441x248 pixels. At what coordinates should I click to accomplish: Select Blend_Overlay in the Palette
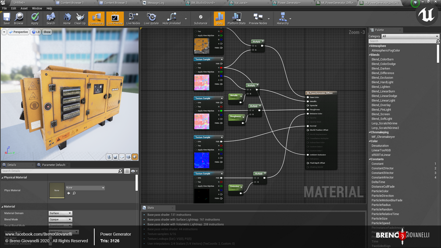point(381,105)
